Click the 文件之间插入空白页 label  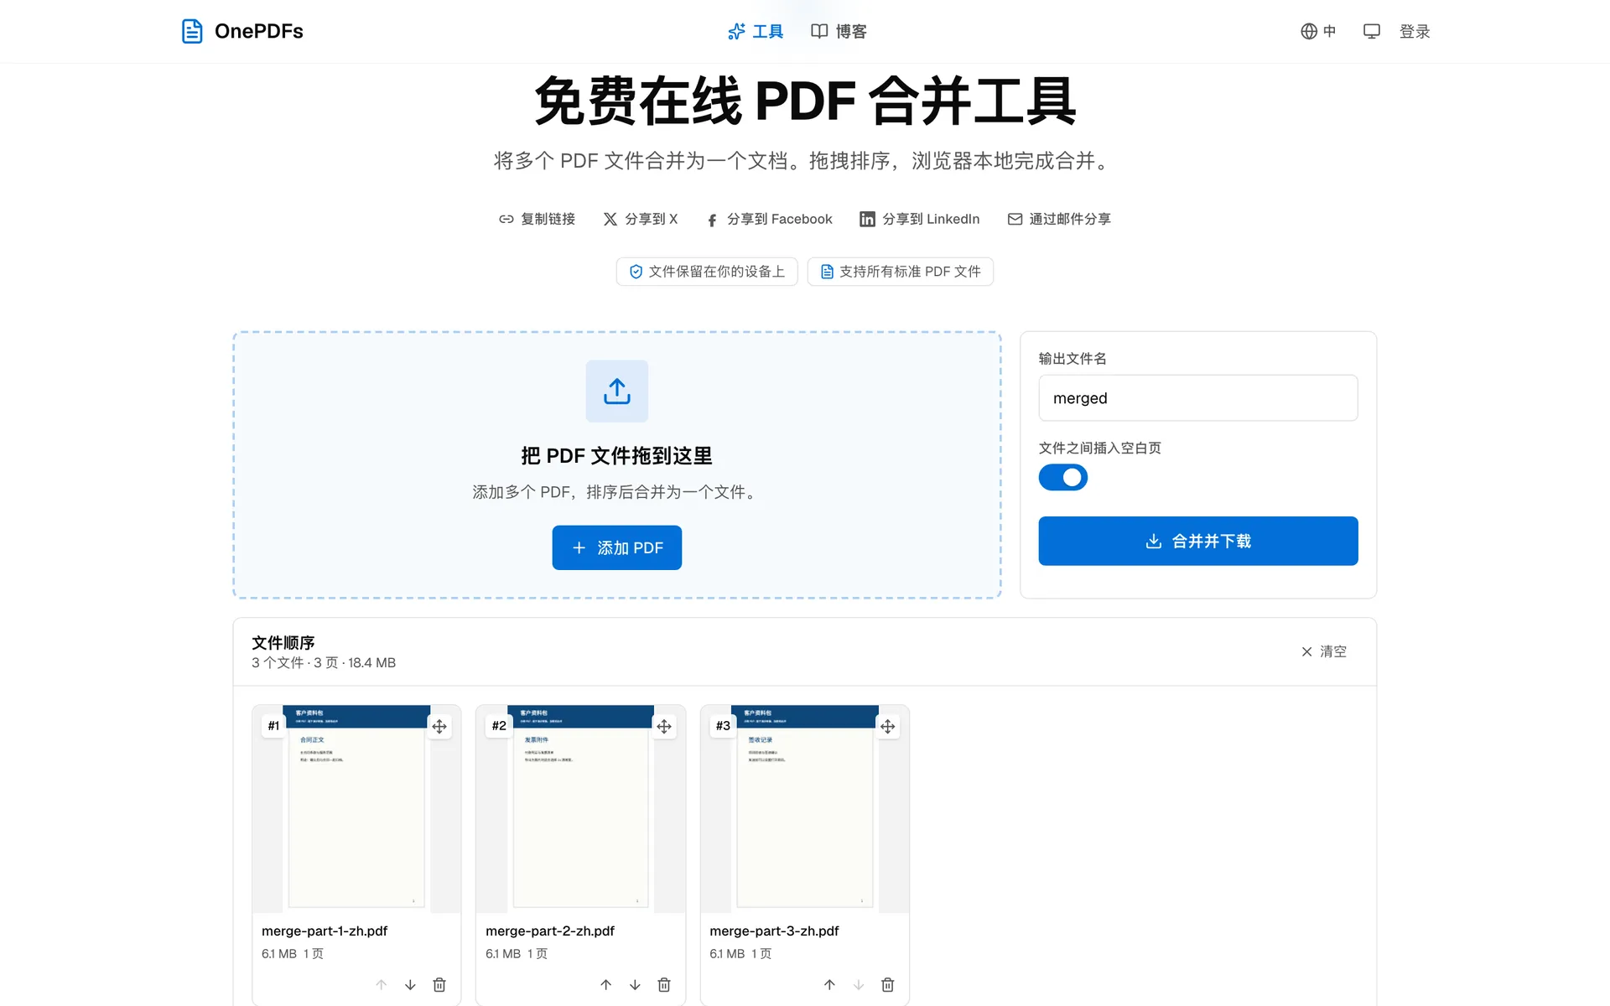(x=1100, y=449)
